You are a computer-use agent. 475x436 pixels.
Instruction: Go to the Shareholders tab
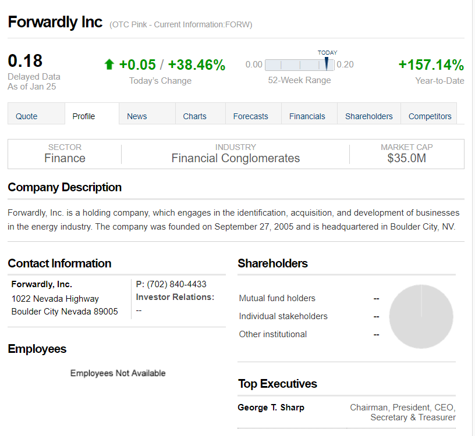coord(369,116)
